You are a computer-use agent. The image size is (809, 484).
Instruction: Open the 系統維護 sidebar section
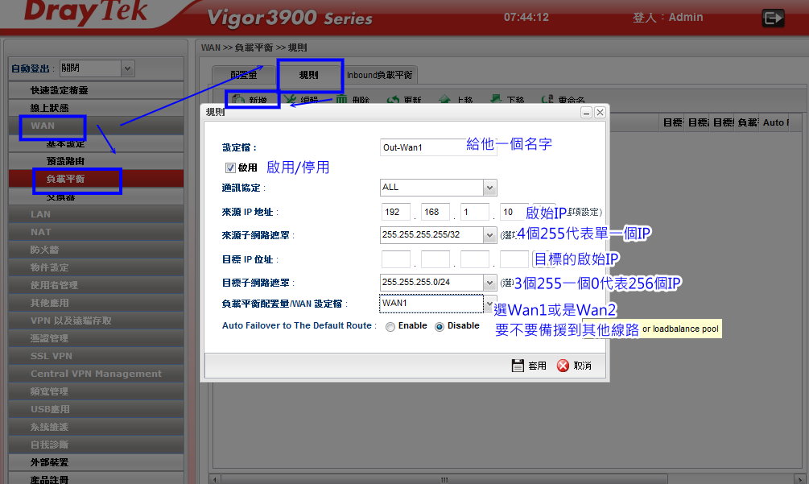click(x=96, y=427)
